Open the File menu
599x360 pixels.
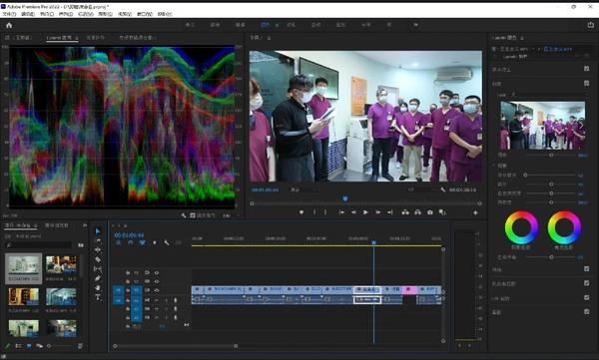pos(9,14)
